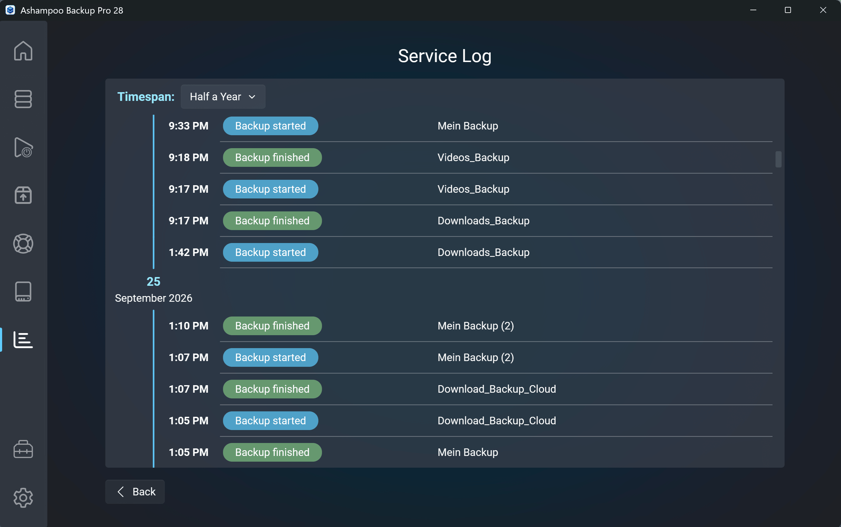841x527 pixels.
Task: Click Backup finished badge for Download_Backup_Cloud
Action: click(x=272, y=389)
